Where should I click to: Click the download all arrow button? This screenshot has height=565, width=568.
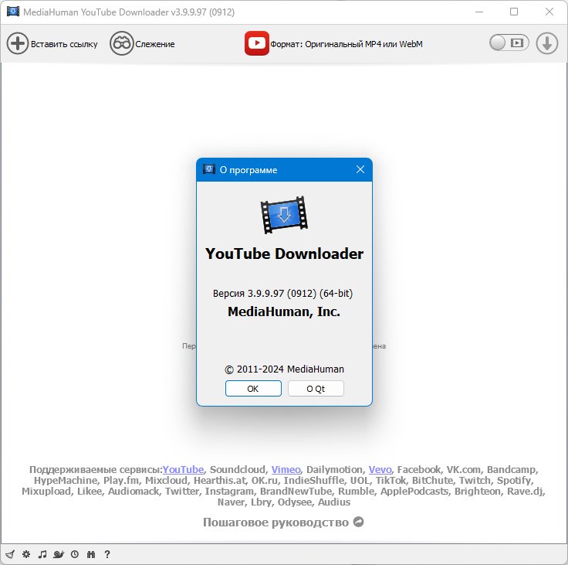tap(546, 43)
